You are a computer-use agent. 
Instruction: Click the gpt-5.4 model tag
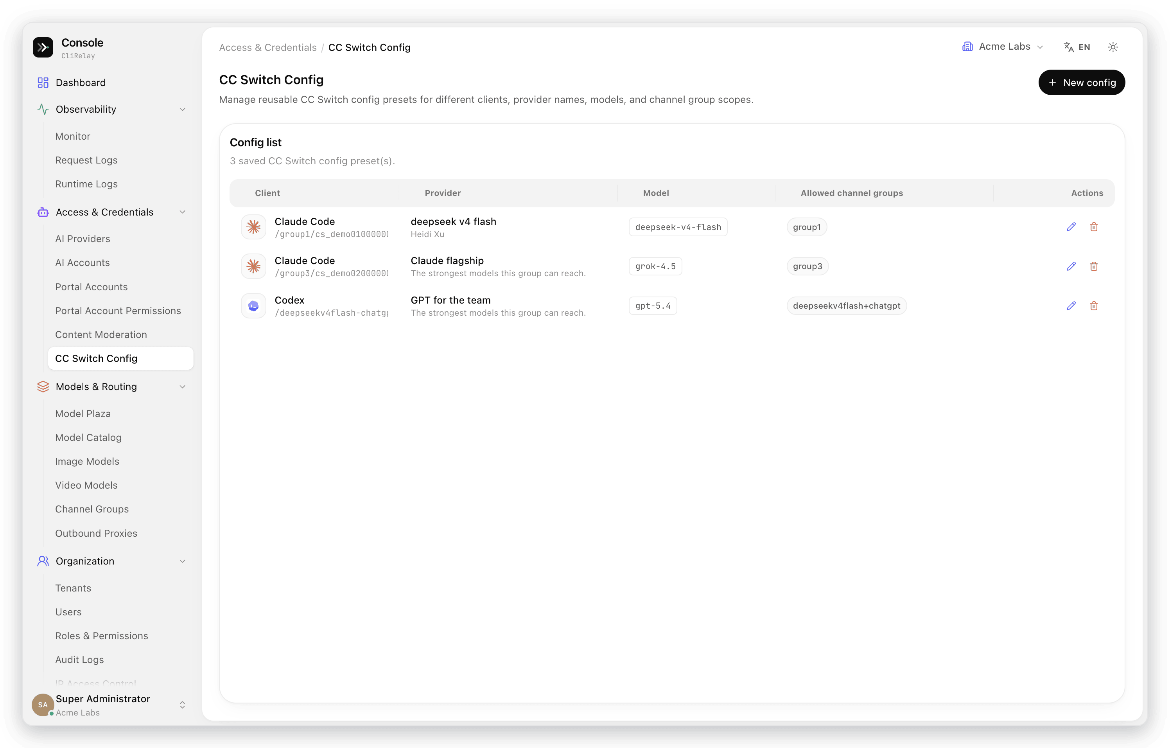(653, 306)
